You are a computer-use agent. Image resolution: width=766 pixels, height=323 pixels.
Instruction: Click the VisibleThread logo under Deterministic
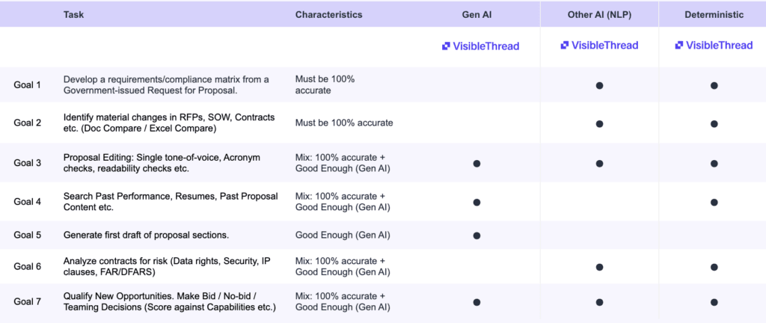click(714, 45)
